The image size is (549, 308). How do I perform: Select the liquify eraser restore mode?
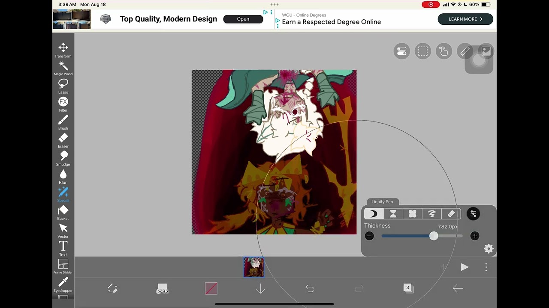[451, 214]
